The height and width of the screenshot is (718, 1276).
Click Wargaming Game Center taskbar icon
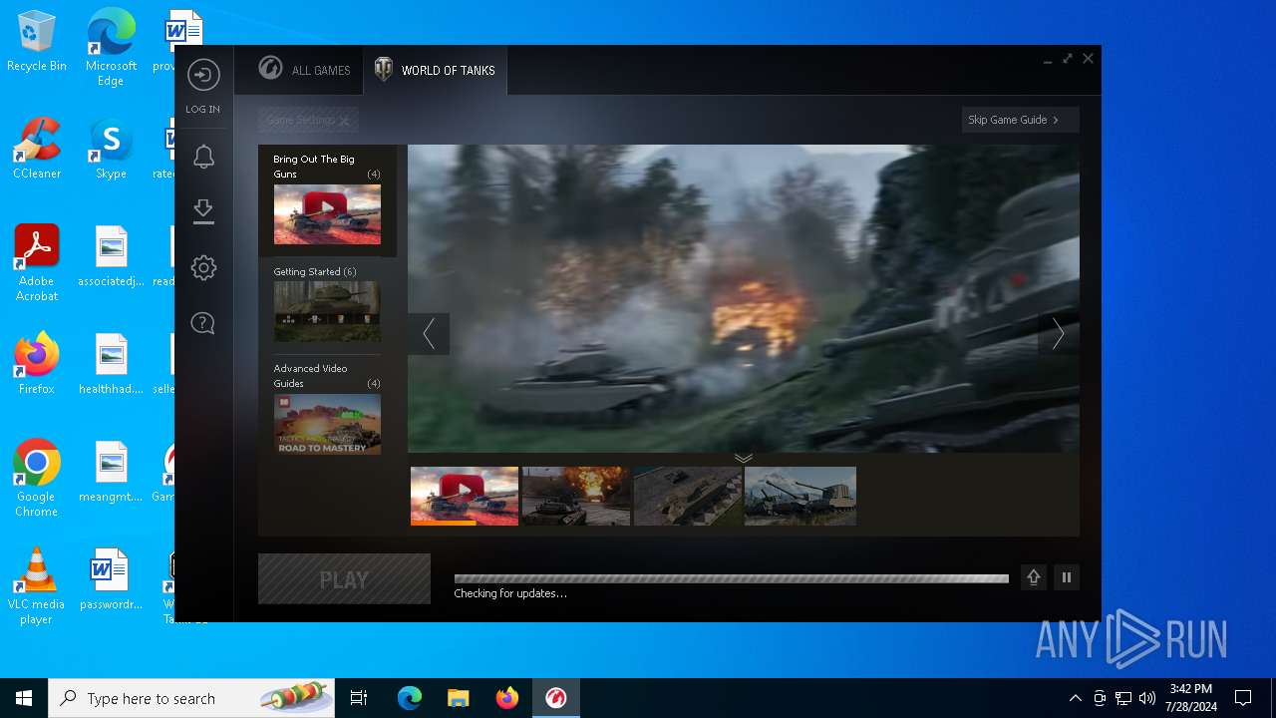coord(556,698)
